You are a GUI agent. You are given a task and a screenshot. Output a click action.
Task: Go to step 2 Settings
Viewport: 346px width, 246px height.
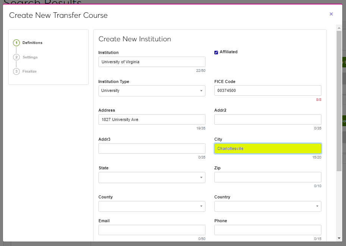pyautogui.click(x=25, y=57)
